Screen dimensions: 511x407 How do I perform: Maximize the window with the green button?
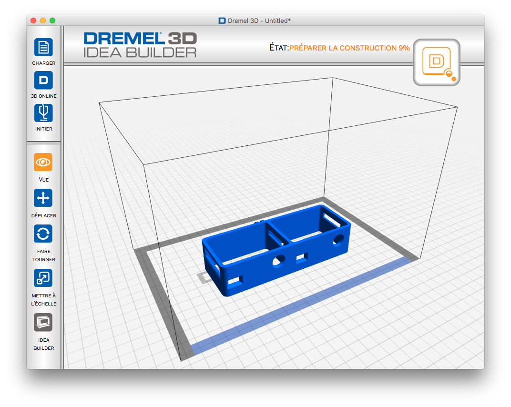point(52,20)
